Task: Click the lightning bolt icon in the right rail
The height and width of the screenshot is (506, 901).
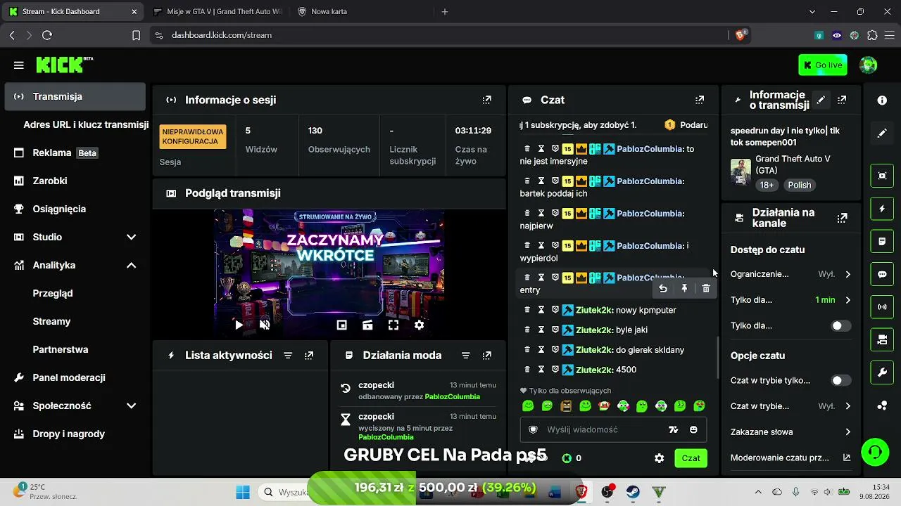Action: point(882,209)
